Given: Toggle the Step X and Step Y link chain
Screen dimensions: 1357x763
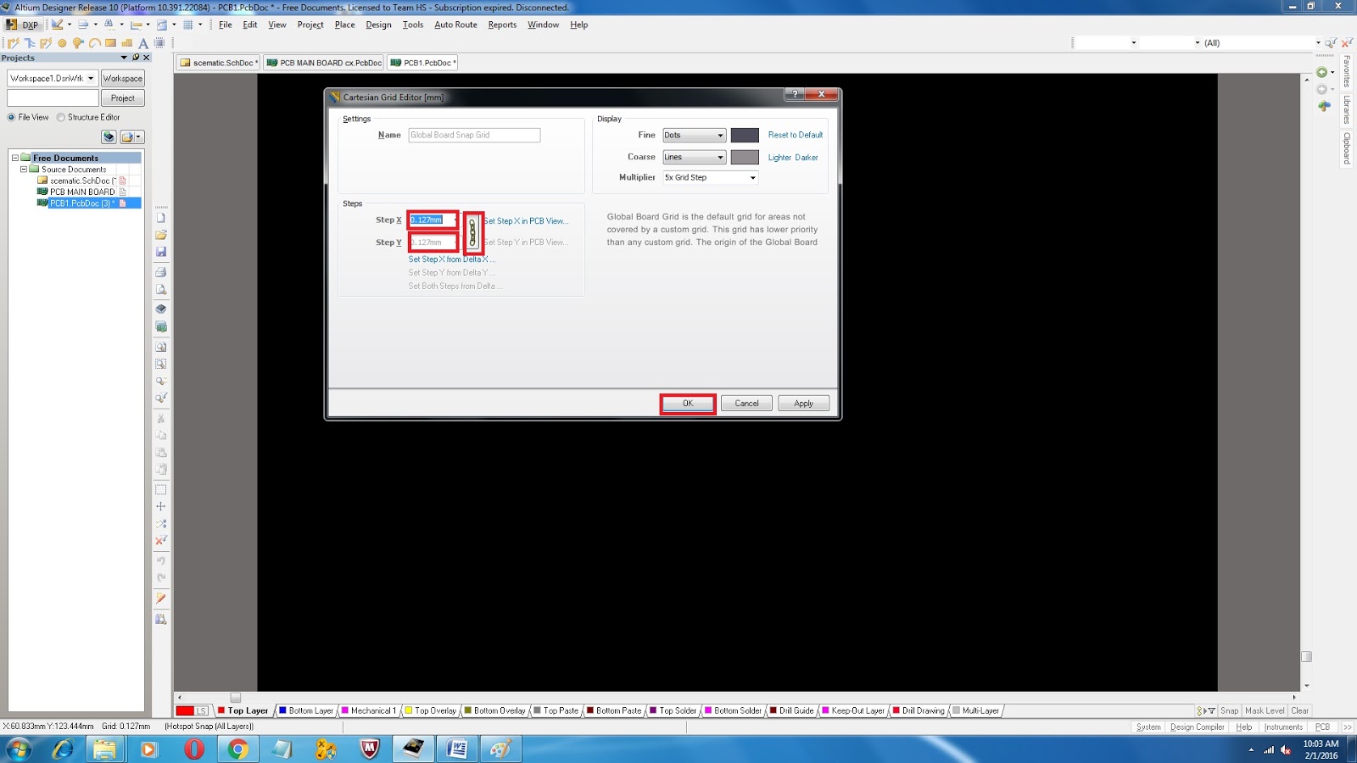Looking at the screenshot, I should click(x=472, y=231).
